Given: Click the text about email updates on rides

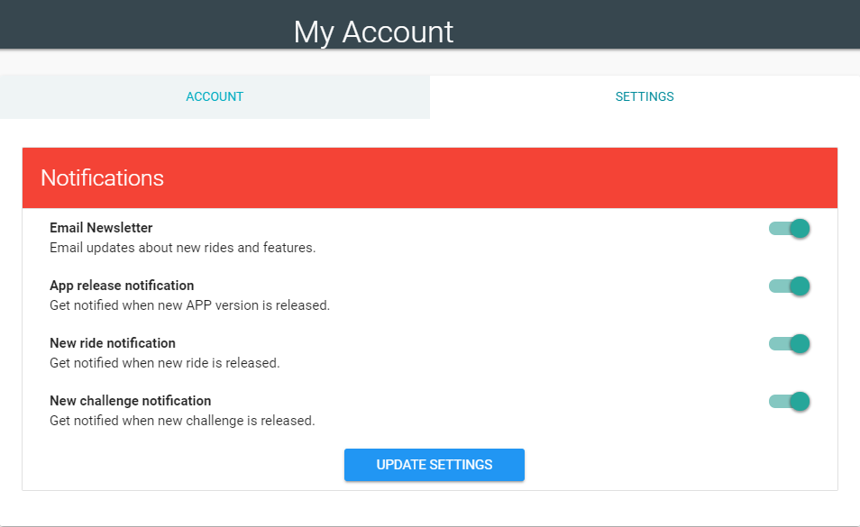Looking at the screenshot, I should coord(183,248).
